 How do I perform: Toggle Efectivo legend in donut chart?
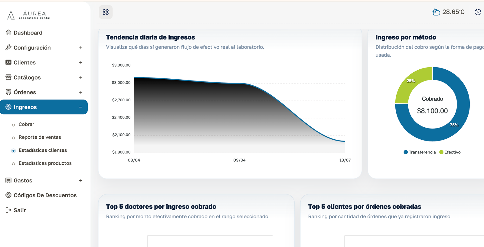[x=450, y=152]
